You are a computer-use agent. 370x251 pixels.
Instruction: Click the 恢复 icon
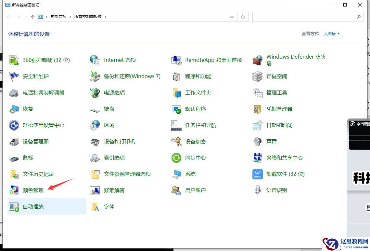click(14, 109)
